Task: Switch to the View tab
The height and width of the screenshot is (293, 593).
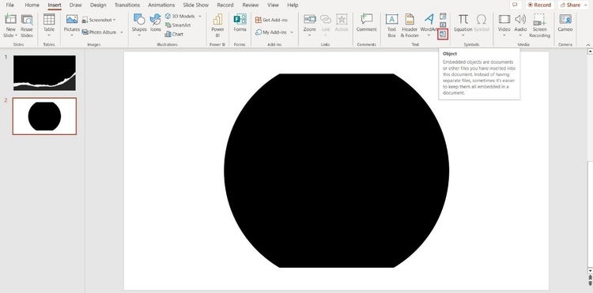Action: (x=273, y=5)
